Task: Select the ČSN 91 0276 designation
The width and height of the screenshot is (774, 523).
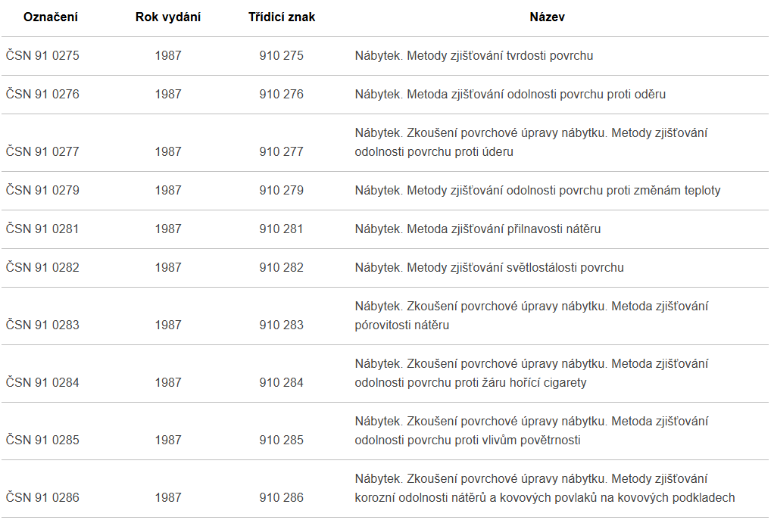Action: 42,95
